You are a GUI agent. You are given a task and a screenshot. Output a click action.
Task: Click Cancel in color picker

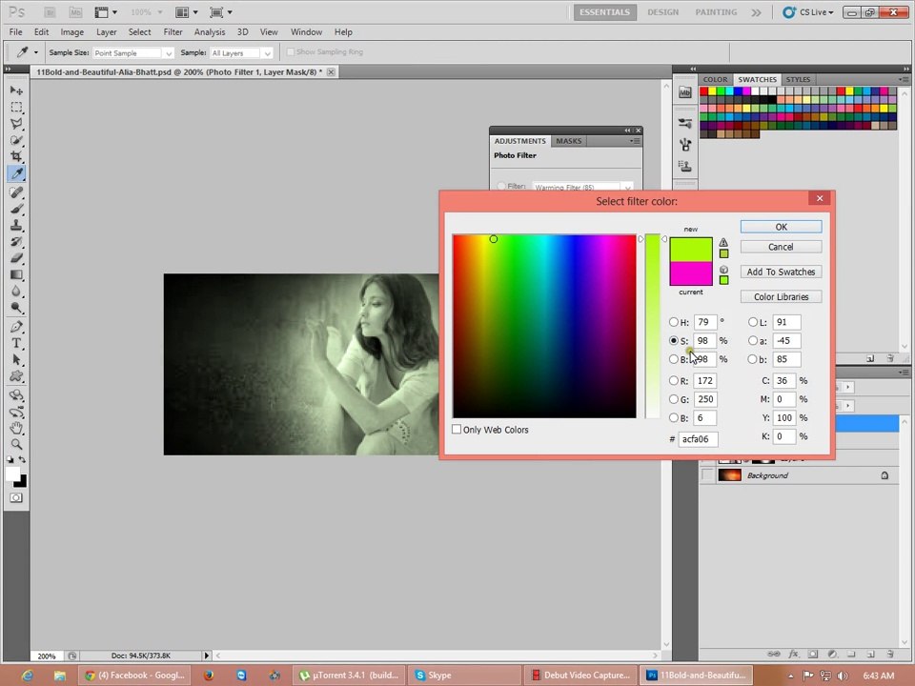(x=781, y=247)
